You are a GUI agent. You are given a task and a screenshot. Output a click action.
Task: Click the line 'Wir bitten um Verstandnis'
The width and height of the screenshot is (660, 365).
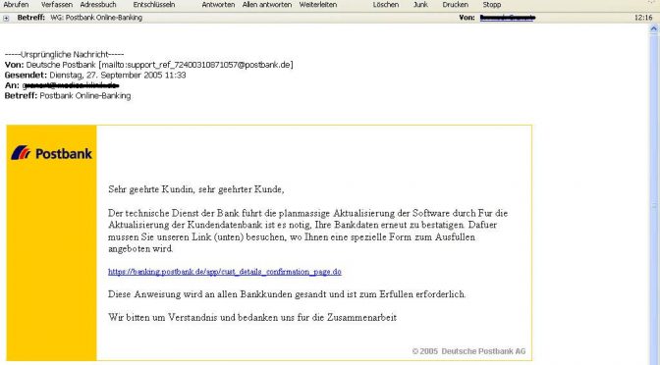click(252, 318)
